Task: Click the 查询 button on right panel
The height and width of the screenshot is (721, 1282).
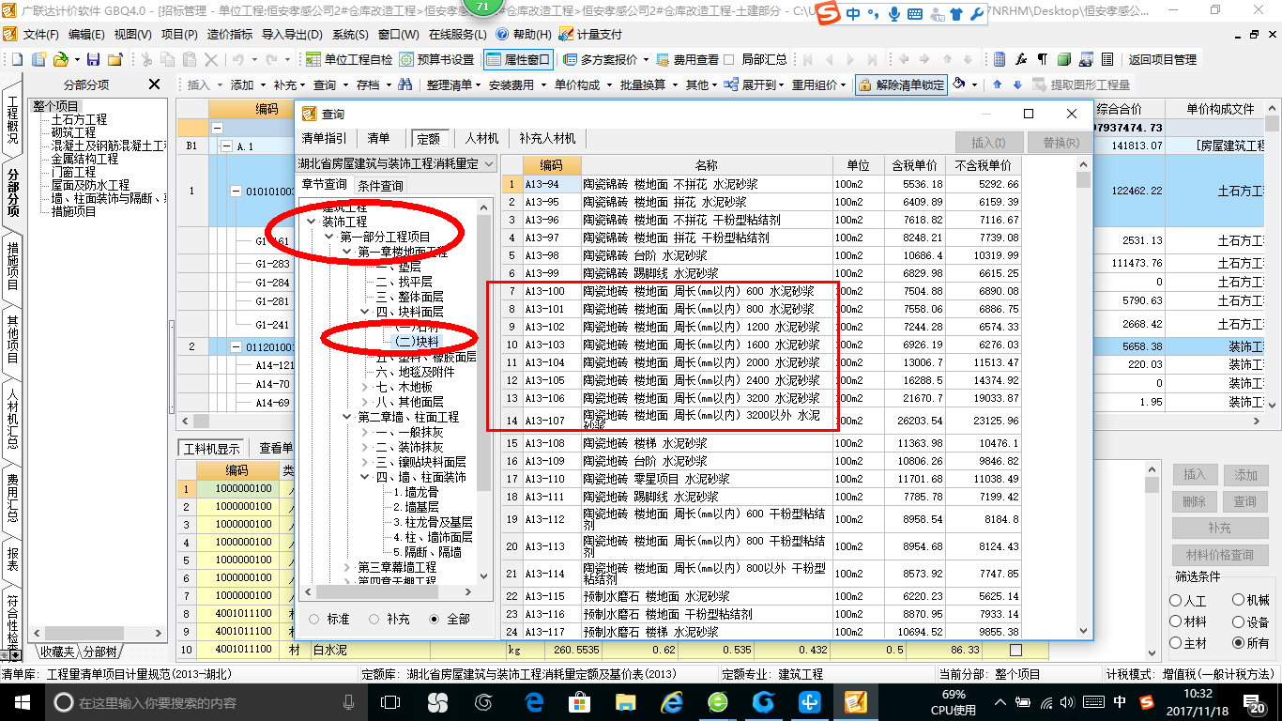Action: tap(1245, 501)
